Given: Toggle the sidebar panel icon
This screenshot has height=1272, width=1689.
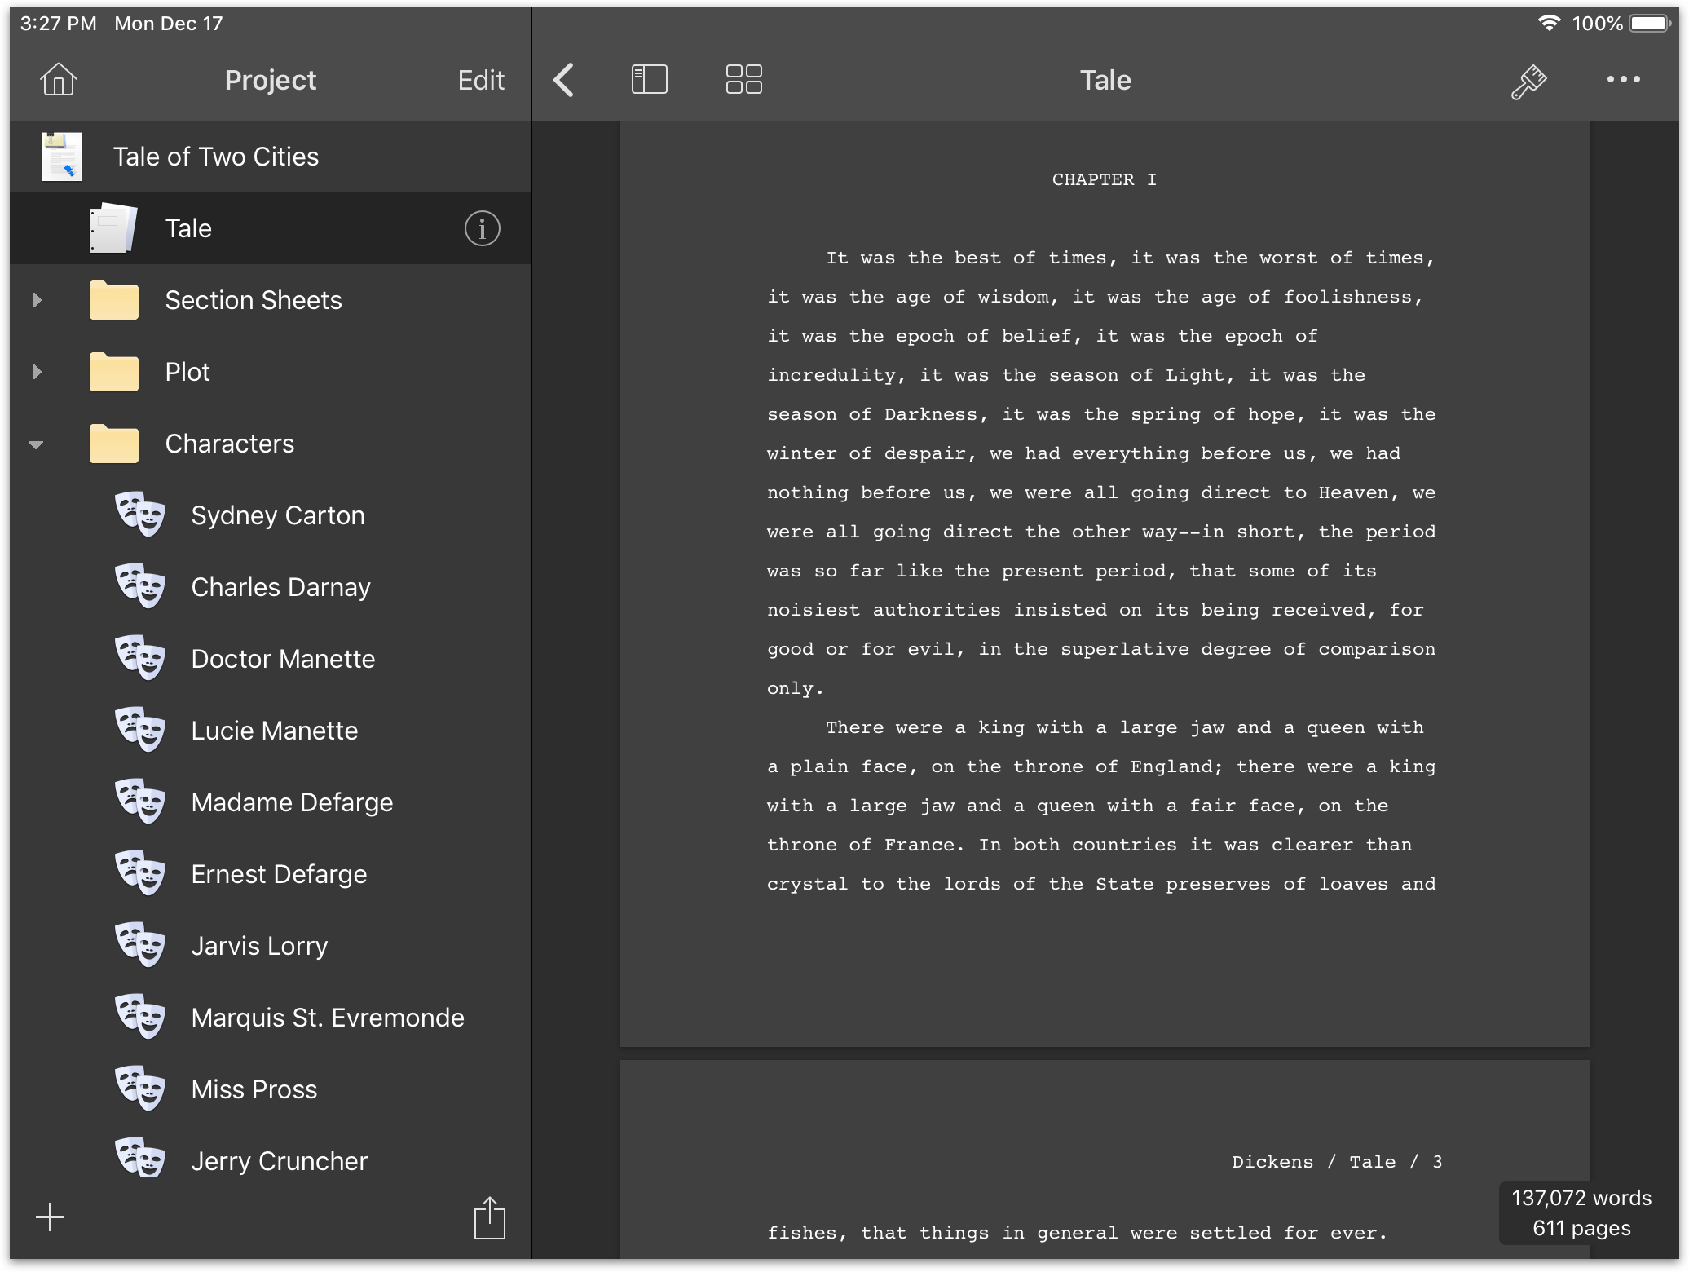Looking at the screenshot, I should [x=650, y=80].
